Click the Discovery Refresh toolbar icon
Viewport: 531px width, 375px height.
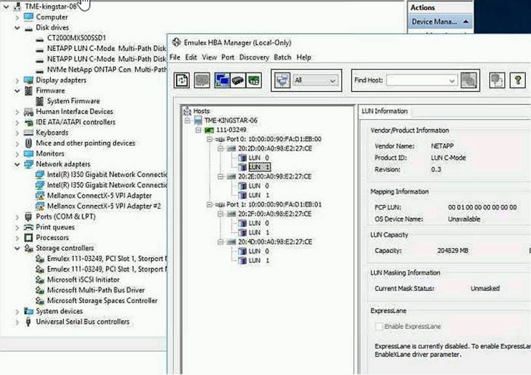click(183, 80)
